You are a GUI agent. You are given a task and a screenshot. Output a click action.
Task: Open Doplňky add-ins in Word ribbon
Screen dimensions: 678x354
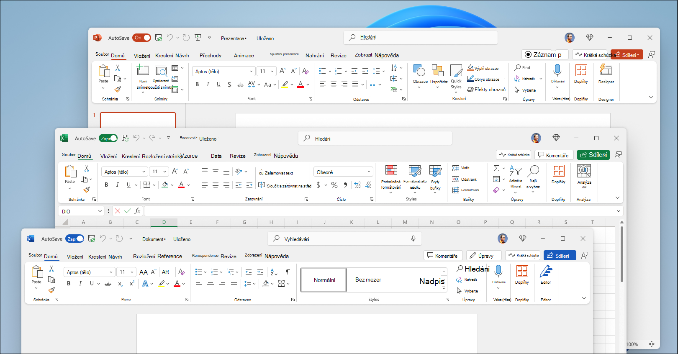tap(522, 274)
